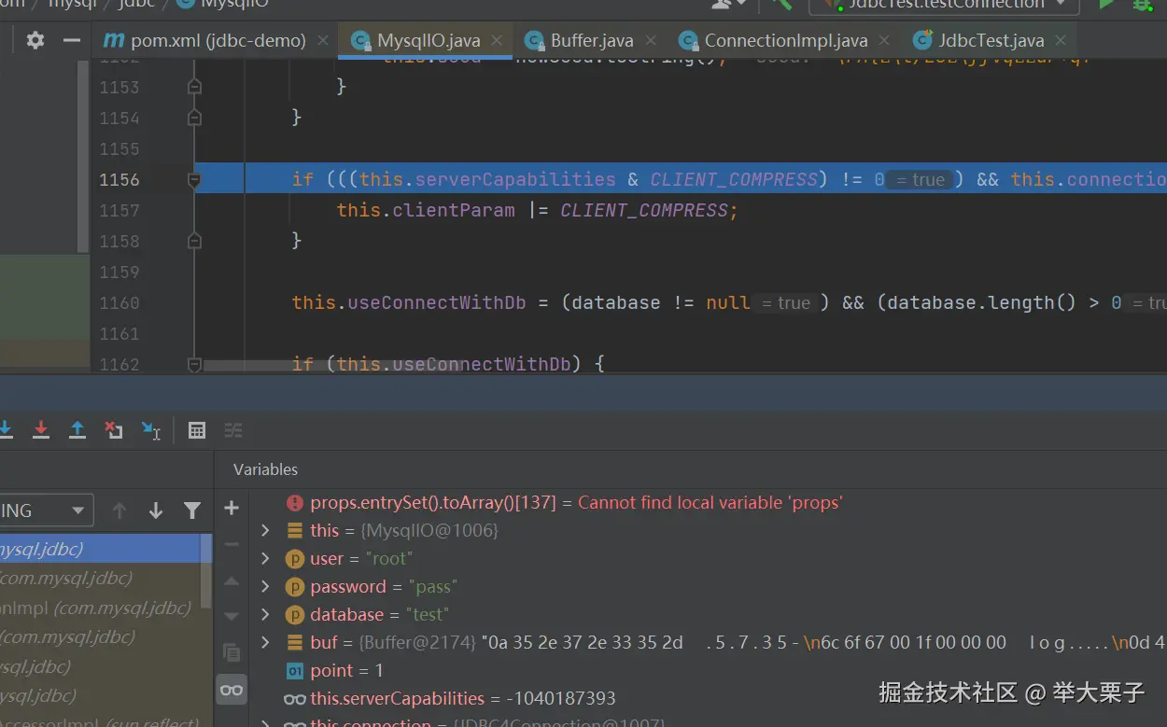Filter frames with the funnel icon
This screenshot has height=727, width=1167.
(x=192, y=510)
